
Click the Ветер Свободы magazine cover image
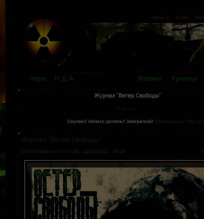114,190
